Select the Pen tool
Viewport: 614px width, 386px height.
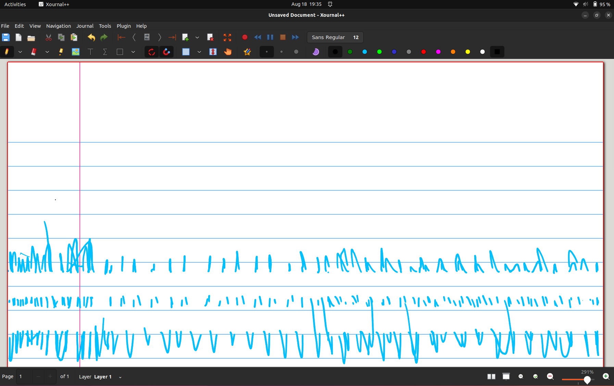(7, 52)
